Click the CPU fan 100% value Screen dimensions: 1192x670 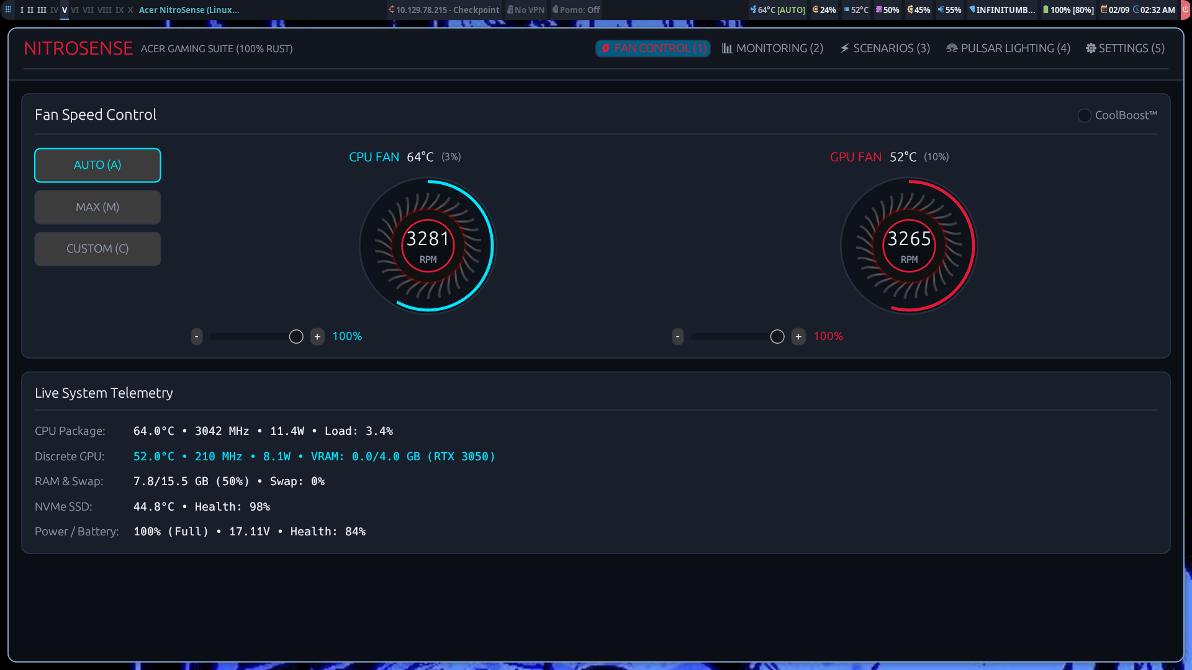tap(347, 336)
